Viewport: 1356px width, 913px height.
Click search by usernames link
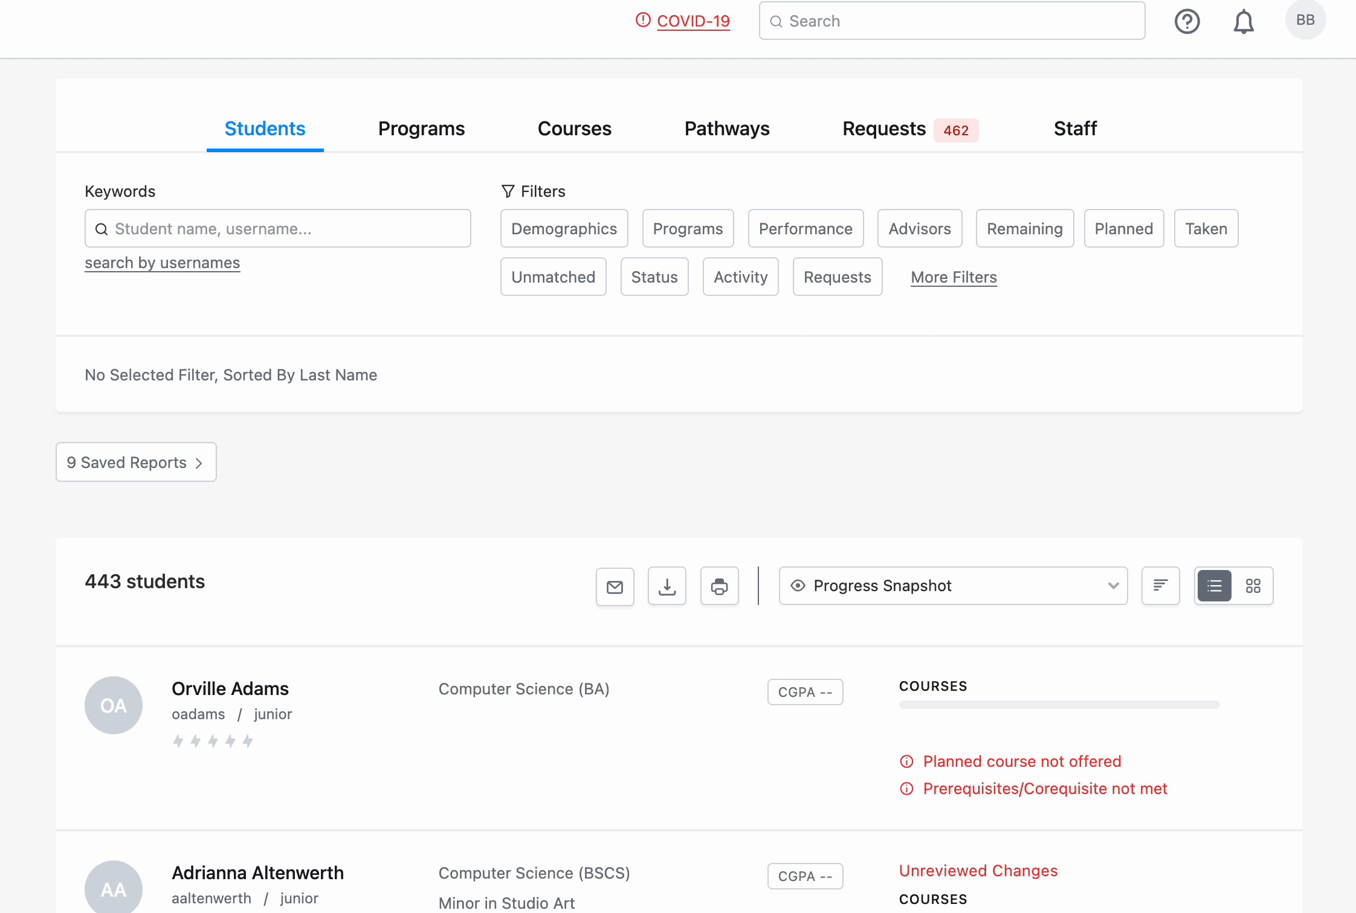pos(162,263)
